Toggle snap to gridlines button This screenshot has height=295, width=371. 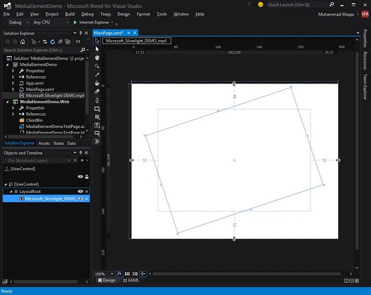point(134,273)
